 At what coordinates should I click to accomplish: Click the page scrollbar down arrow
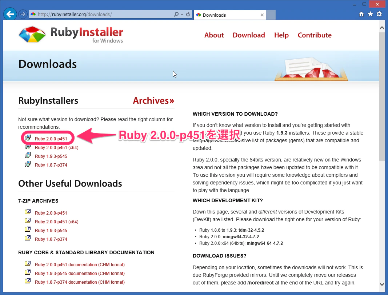click(382, 284)
